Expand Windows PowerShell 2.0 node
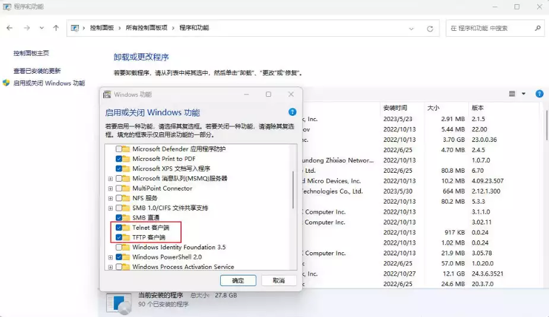This screenshot has width=549, height=317. [110, 257]
